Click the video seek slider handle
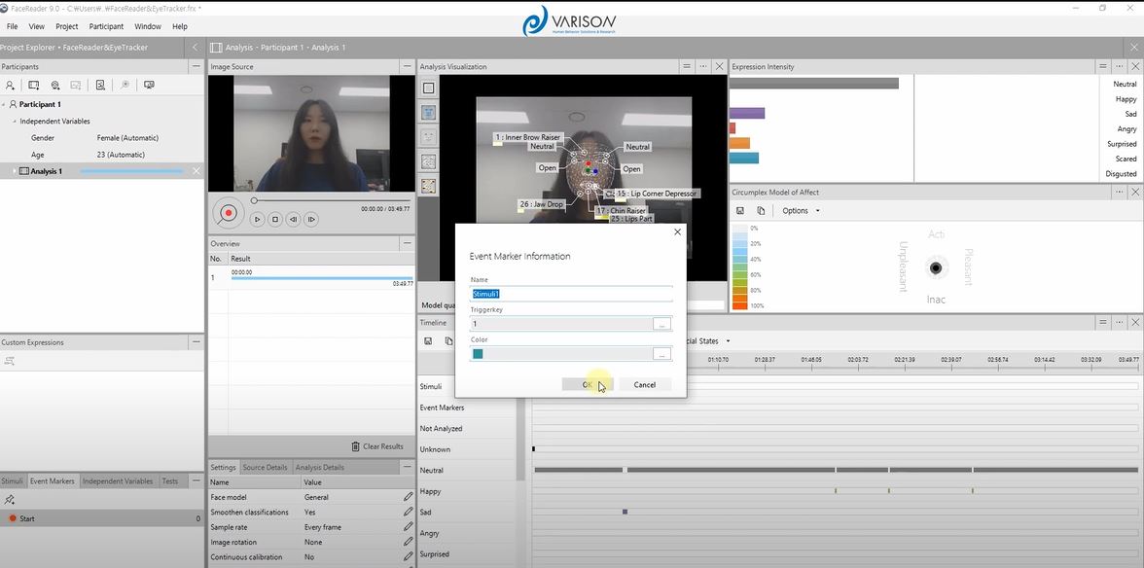The height and width of the screenshot is (568, 1144). (254, 200)
